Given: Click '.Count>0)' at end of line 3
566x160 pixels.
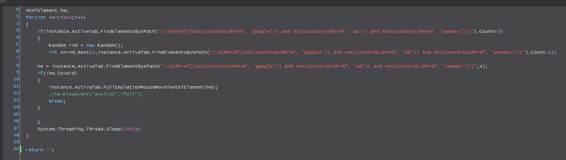Looking at the screenshot, I should point(490,31).
